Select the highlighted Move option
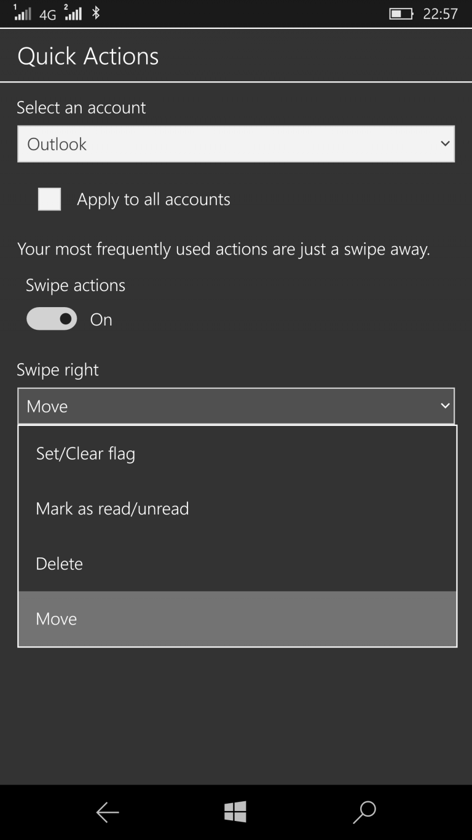The width and height of the screenshot is (472, 840). (237, 618)
